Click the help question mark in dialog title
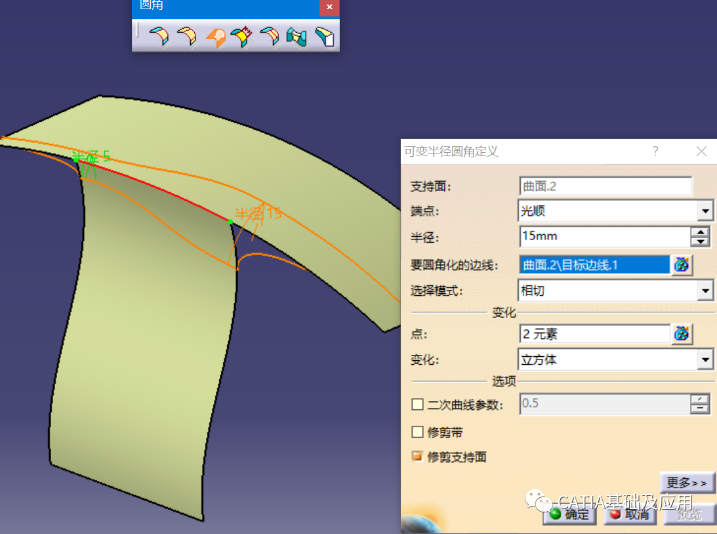The image size is (717, 534). [655, 152]
